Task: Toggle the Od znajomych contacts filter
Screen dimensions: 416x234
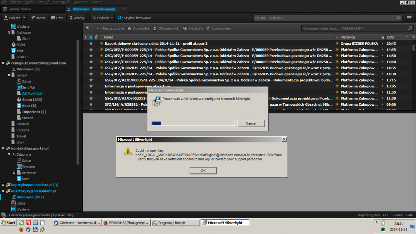Action: (166, 28)
